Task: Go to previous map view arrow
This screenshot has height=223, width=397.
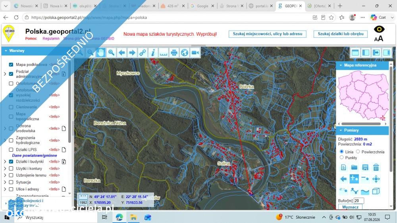Action: 121,53
